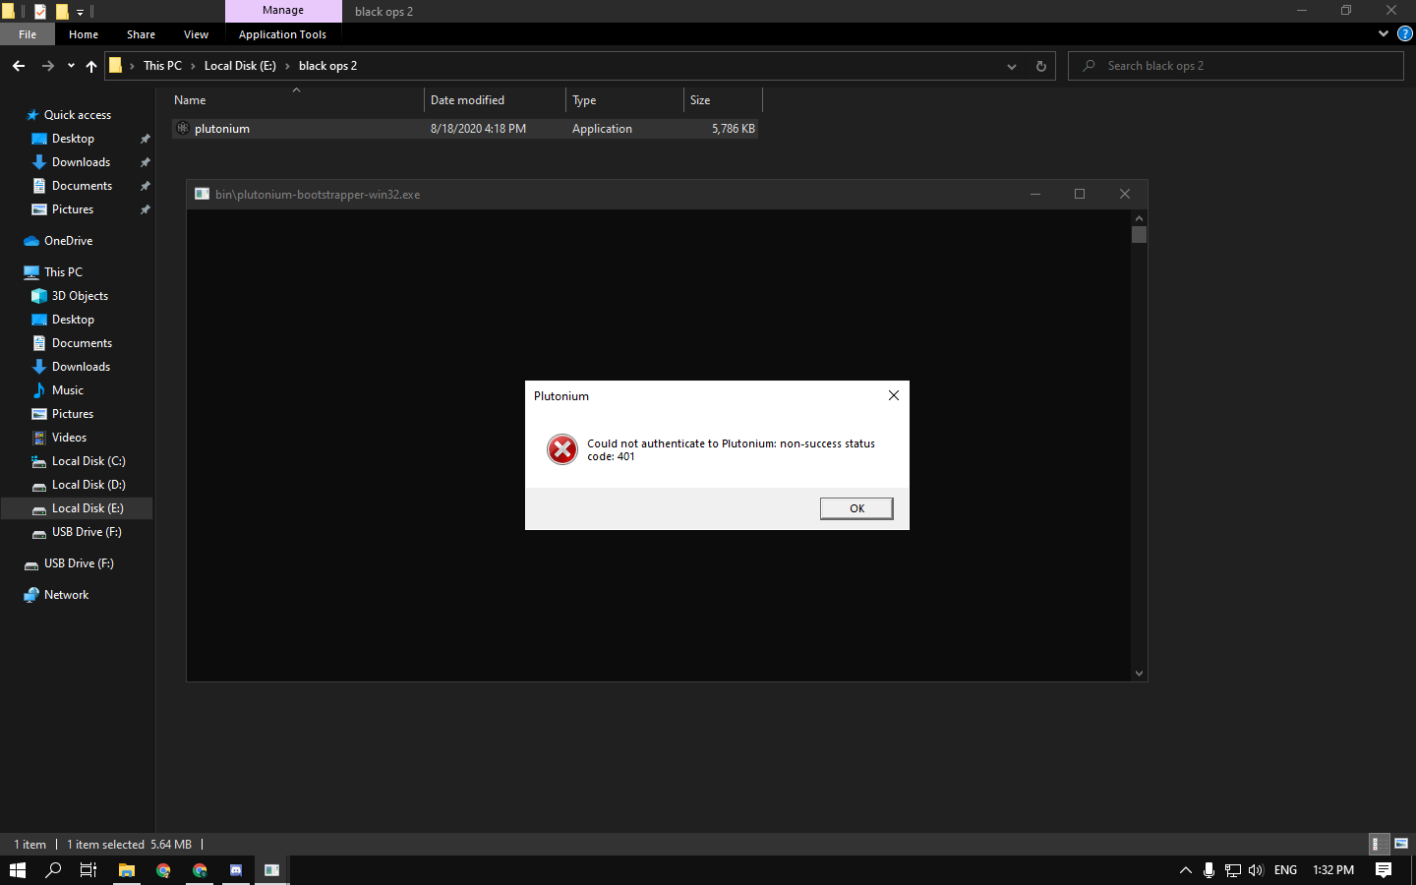This screenshot has width=1416, height=885.
Task: Select pinned Desktop under Quick access
Action: click(73, 139)
